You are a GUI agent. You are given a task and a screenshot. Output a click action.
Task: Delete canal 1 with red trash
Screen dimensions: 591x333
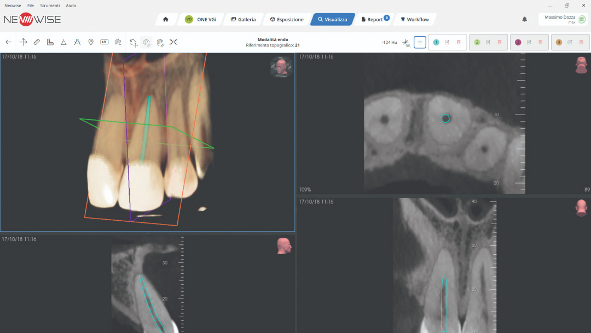[459, 42]
